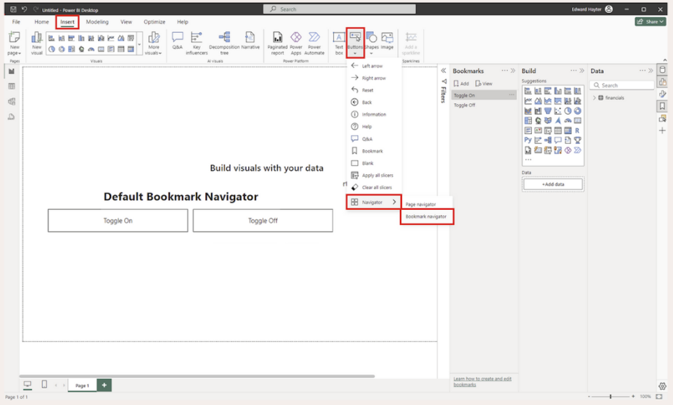Click the Save icon in the title bar
The height and width of the screenshot is (405, 673).
[14, 9]
